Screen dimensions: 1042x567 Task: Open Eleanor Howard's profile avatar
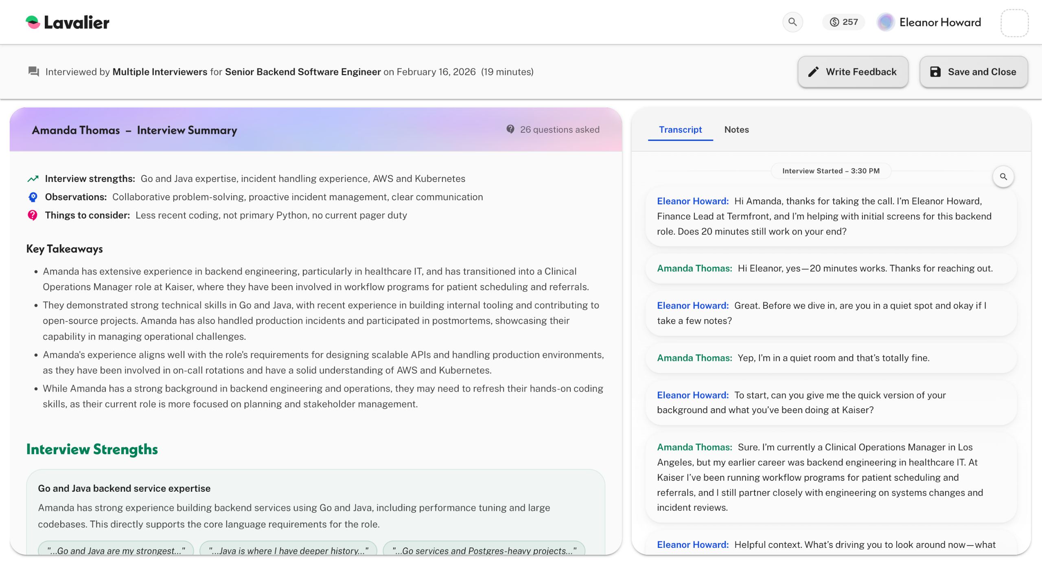click(x=886, y=22)
